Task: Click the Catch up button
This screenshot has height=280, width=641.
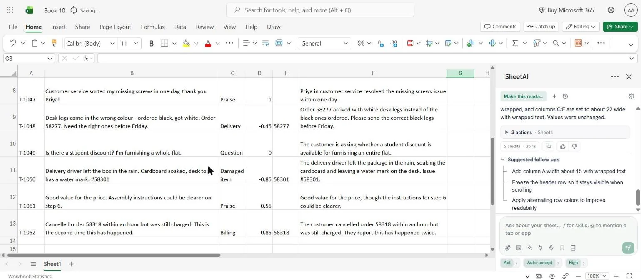Action: click(541, 27)
